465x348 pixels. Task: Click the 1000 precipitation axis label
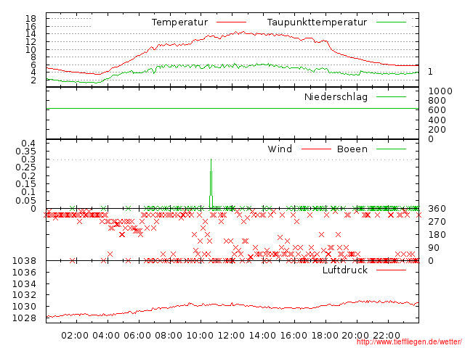click(439, 91)
